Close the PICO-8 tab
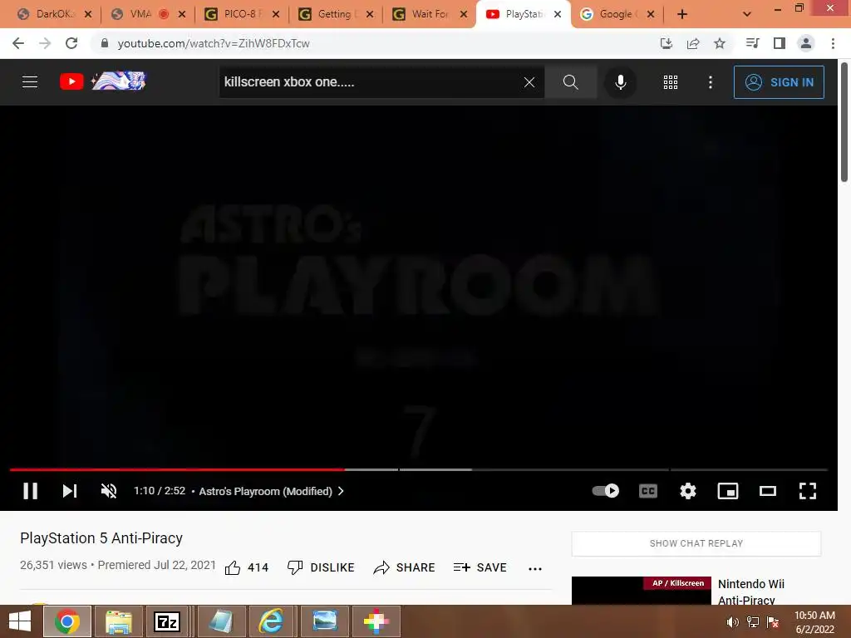 [x=276, y=14]
